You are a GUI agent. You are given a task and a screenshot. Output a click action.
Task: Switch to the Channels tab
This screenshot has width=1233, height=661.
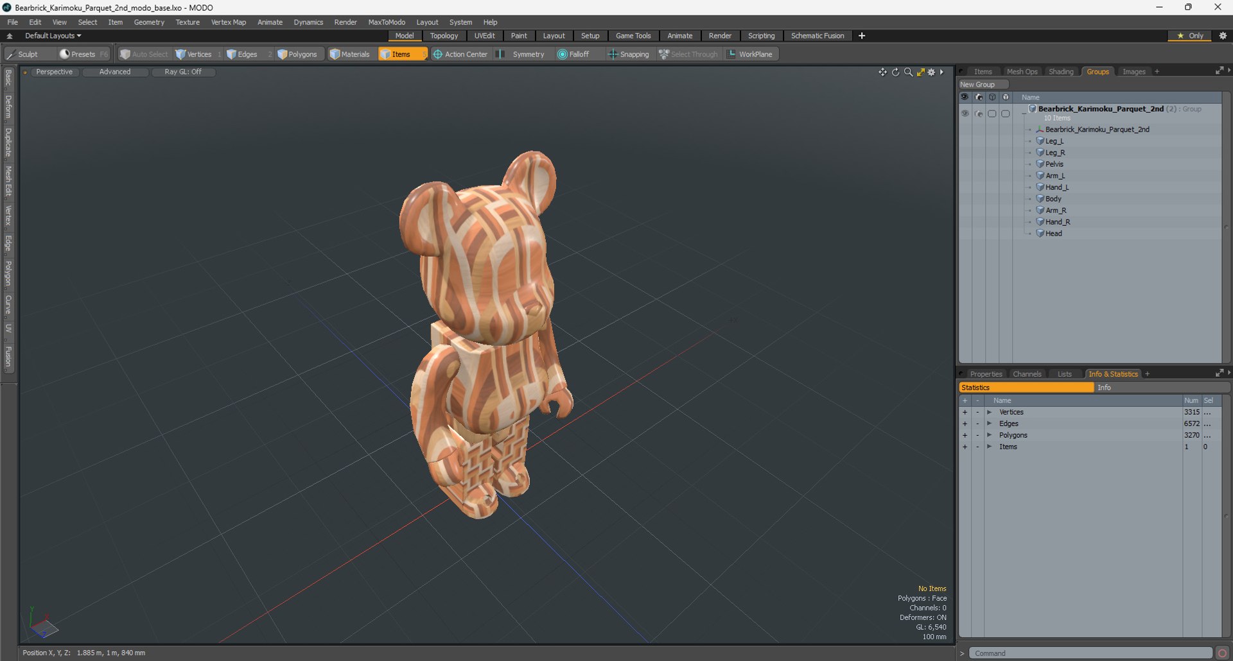[1027, 374]
